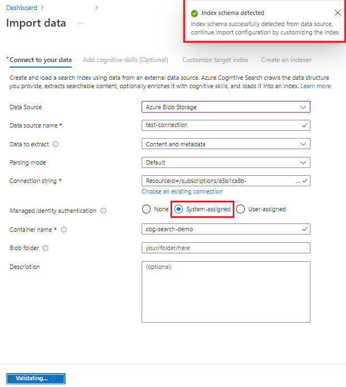Click the info icon next to Blob folder
Viewport: 346px width, 387px height.
tap(46, 248)
